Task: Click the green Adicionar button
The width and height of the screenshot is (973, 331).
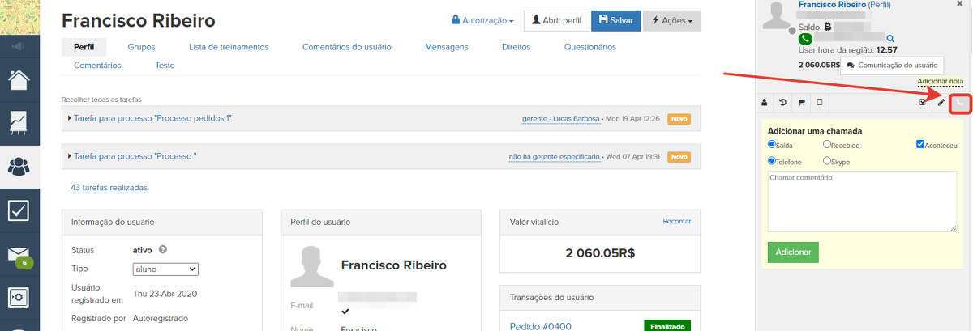Action: tap(793, 252)
